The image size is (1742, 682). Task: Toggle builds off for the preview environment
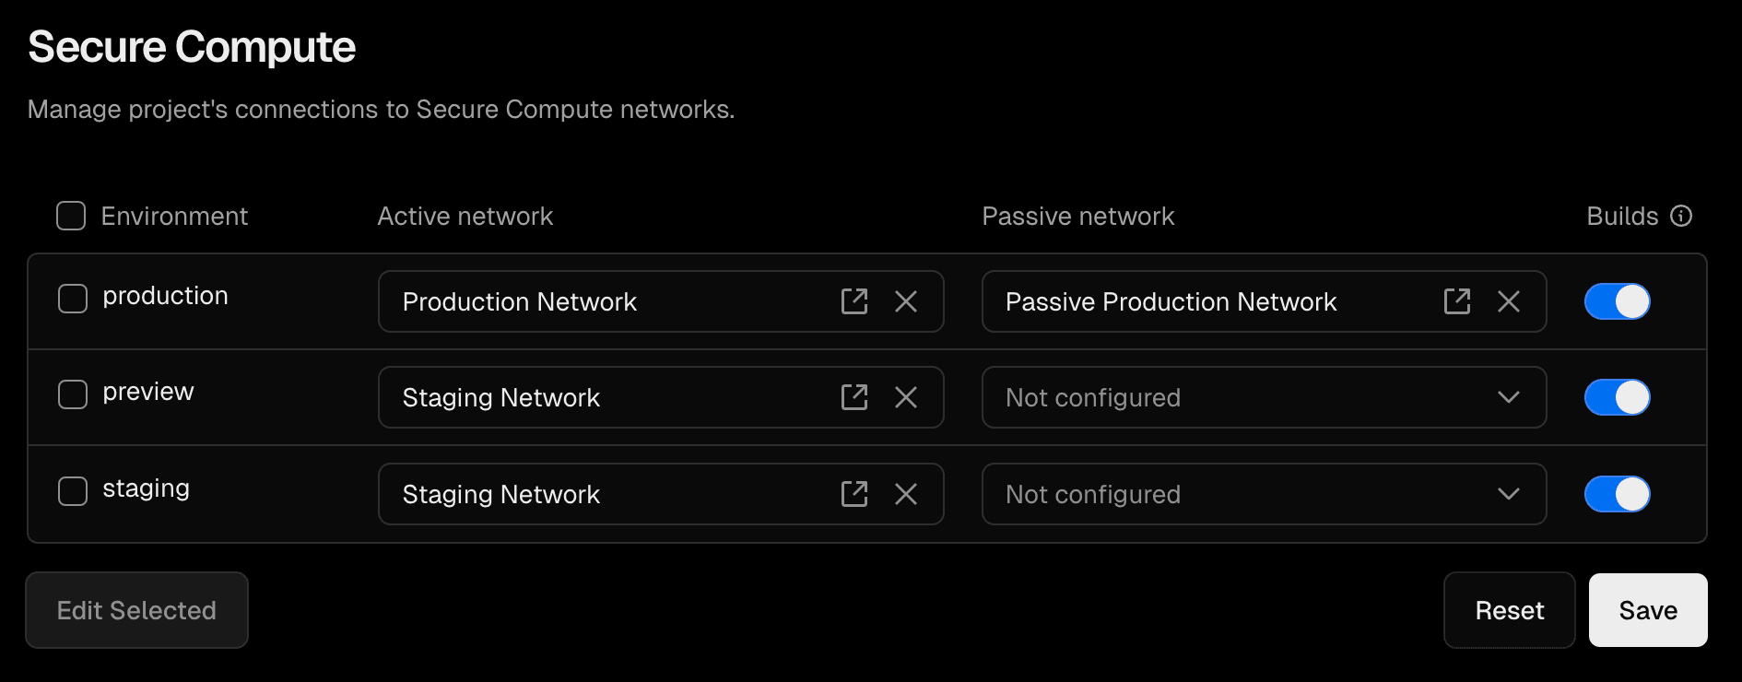point(1617,397)
